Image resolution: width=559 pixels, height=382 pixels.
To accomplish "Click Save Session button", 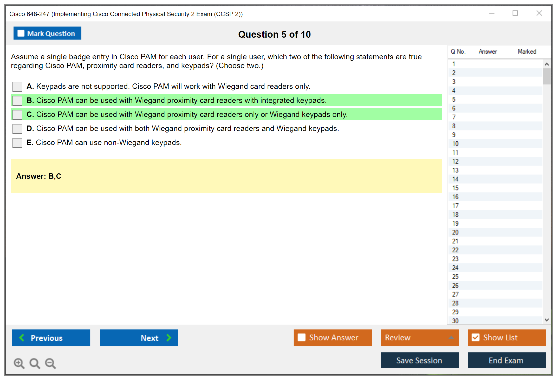I will coord(419,360).
